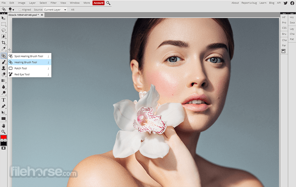
Task: Open the red foreground color swatch
Action: 3,137
